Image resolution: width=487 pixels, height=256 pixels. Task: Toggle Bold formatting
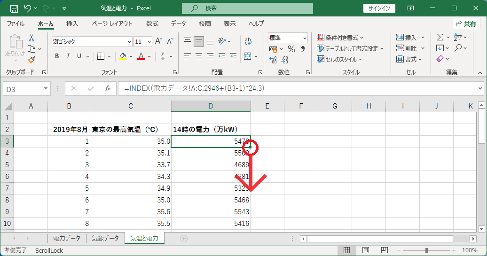point(57,56)
